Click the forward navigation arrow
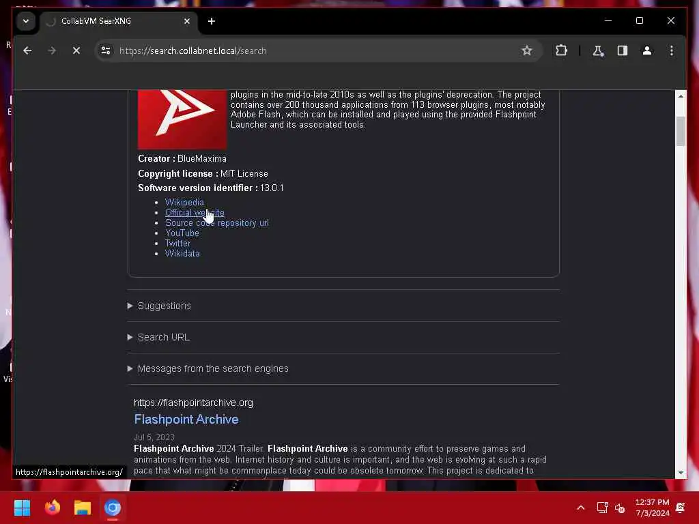The width and height of the screenshot is (699, 524). [x=52, y=50]
